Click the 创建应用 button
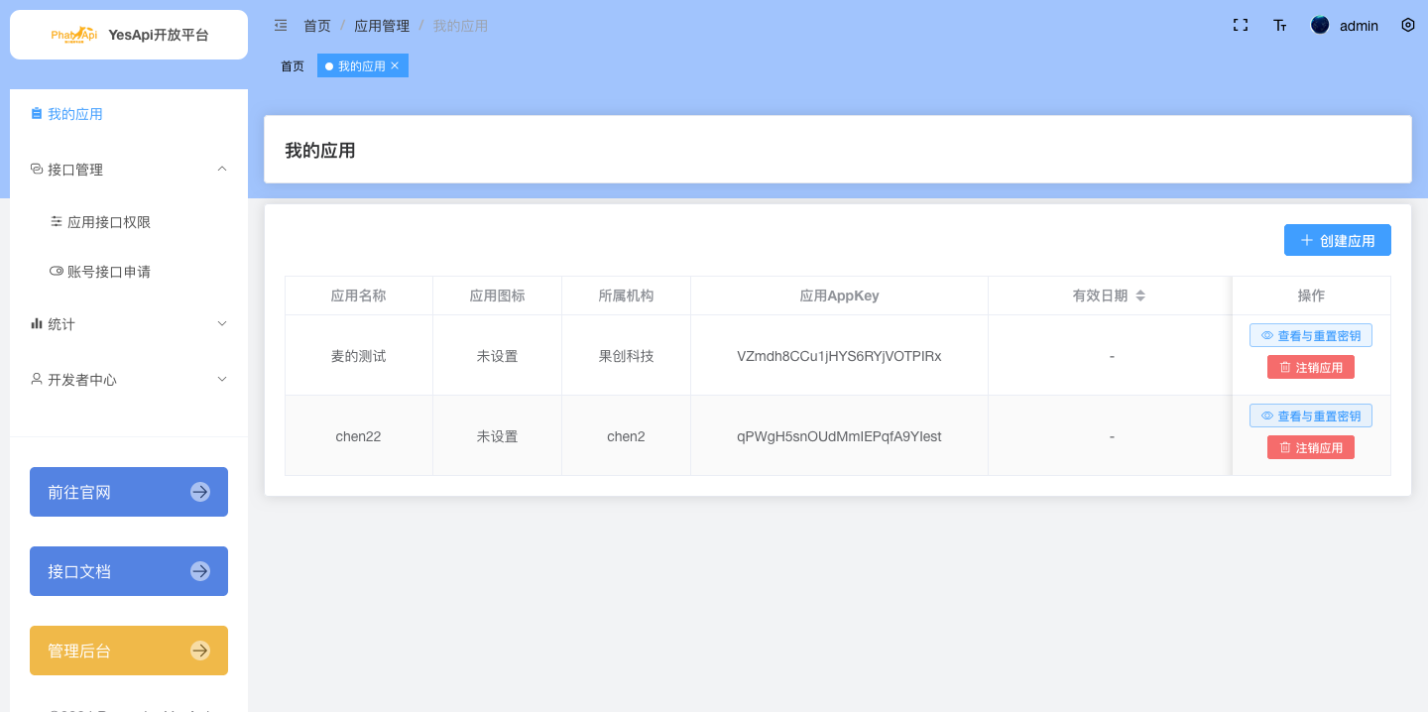The height and width of the screenshot is (712, 1428). coord(1337,239)
